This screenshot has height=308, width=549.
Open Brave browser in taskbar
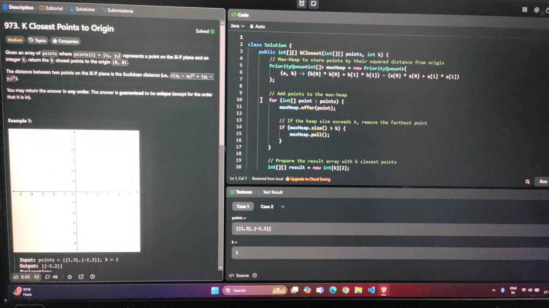point(384,290)
